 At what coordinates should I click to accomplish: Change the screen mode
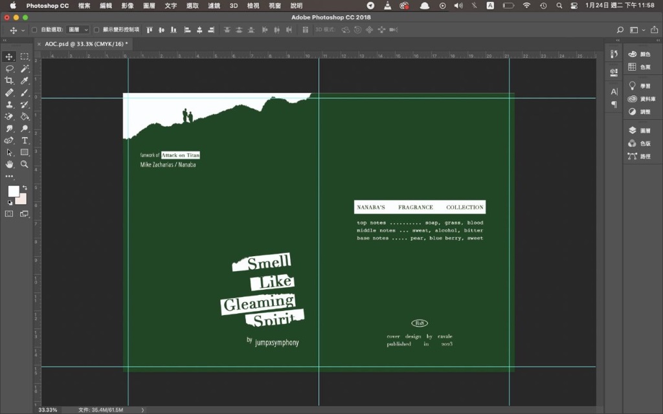pos(24,213)
